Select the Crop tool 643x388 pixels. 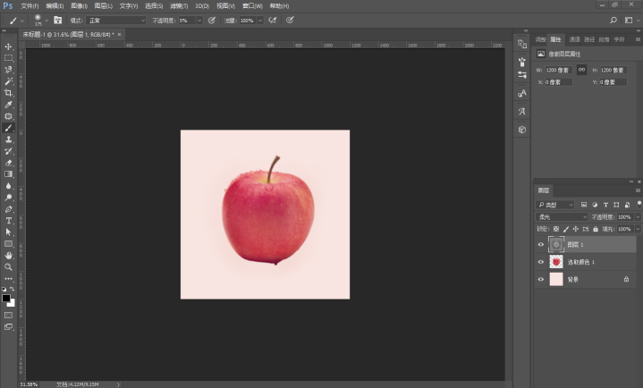click(x=8, y=93)
